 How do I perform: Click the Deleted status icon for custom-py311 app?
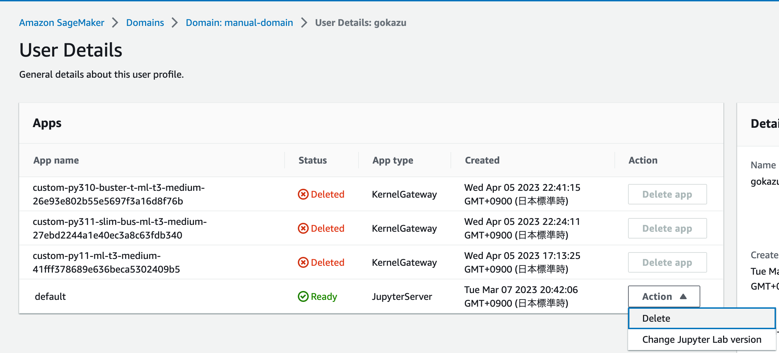coord(303,228)
